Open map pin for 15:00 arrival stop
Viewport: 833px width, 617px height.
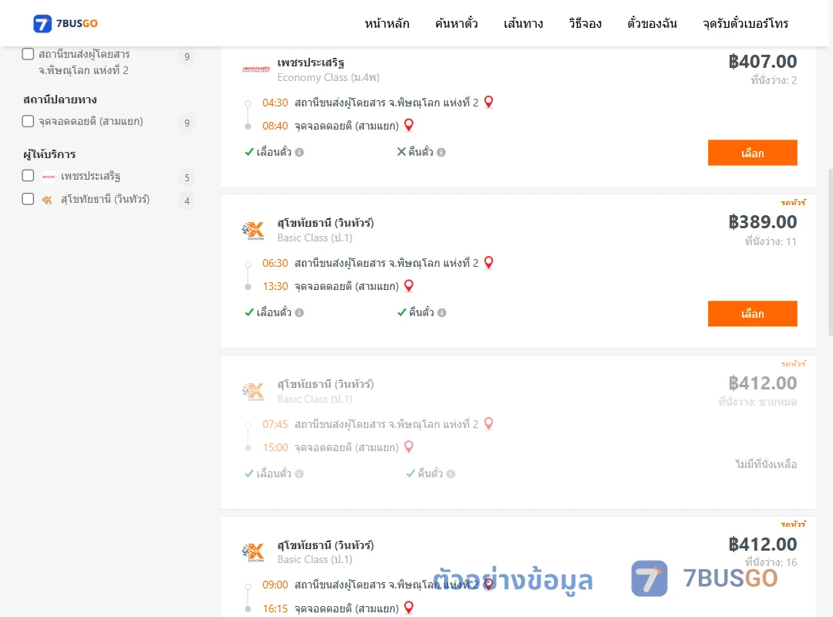409,447
